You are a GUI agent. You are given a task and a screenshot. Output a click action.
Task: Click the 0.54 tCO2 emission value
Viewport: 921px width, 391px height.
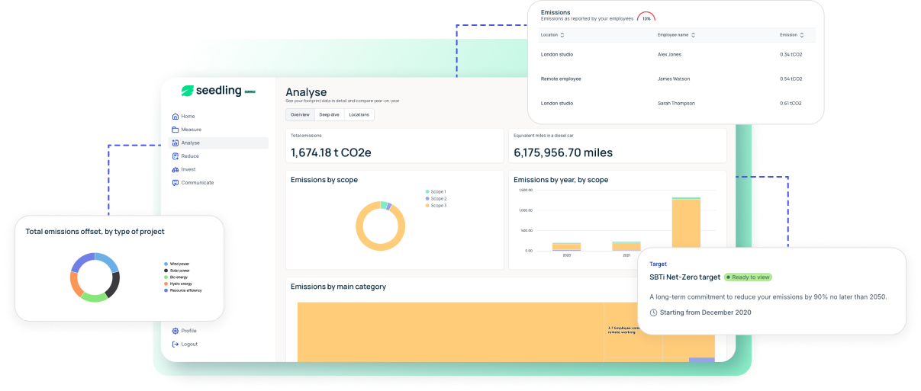pyautogui.click(x=791, y=79)
